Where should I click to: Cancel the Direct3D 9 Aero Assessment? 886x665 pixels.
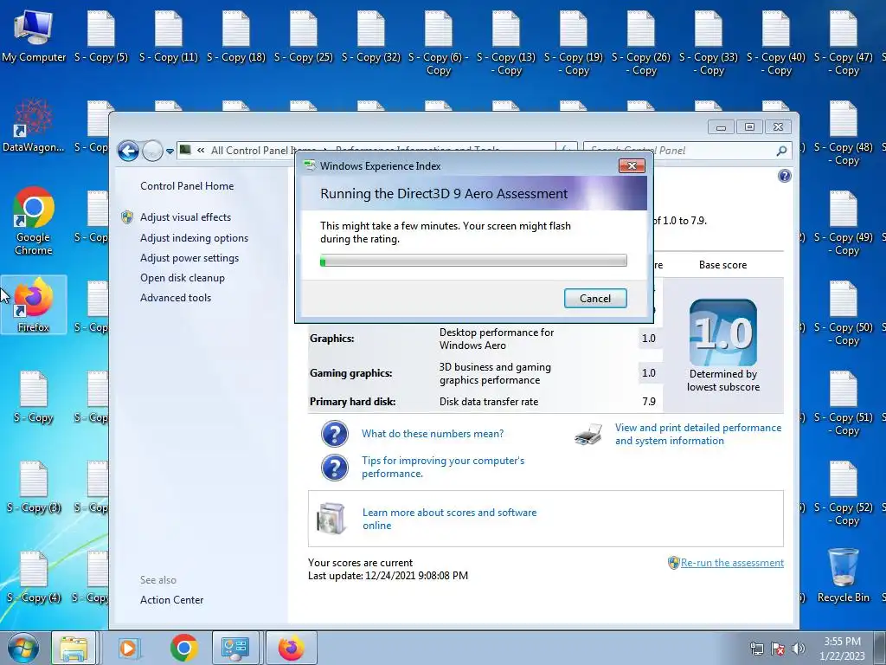(595, 299)
